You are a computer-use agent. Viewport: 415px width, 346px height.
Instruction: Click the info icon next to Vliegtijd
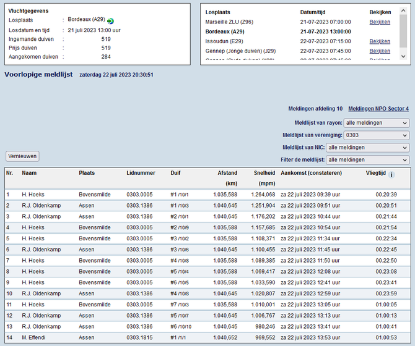pos(391,175)
